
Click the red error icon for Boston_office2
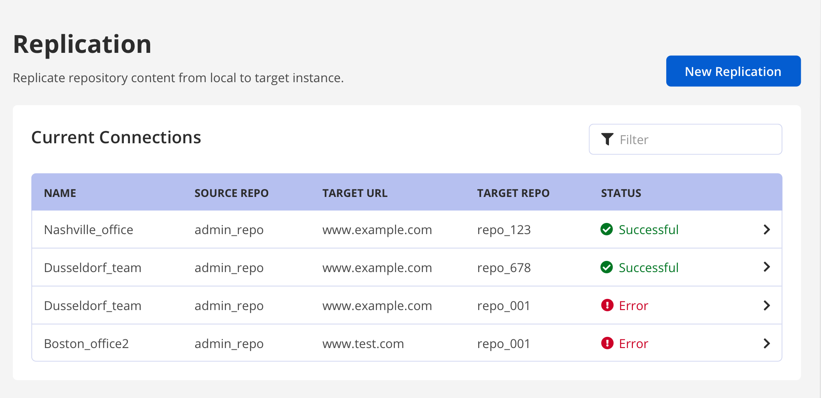click(x=607, y=343)
